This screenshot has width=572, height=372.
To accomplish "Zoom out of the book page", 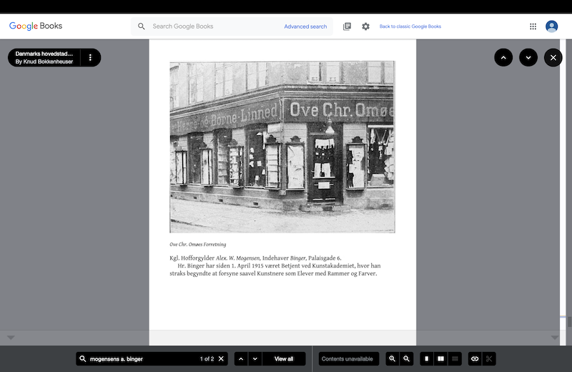I will [406, 358].
